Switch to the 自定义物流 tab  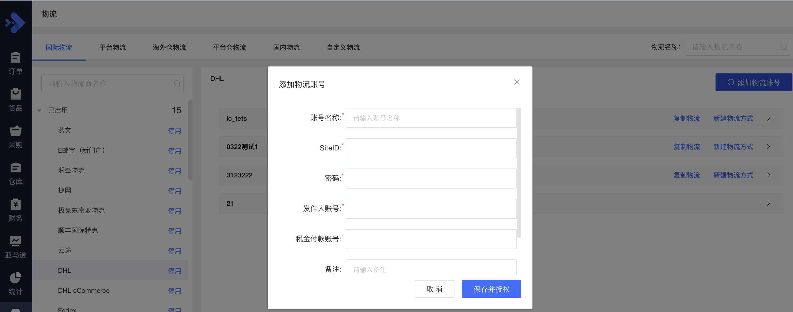(343, 48)
